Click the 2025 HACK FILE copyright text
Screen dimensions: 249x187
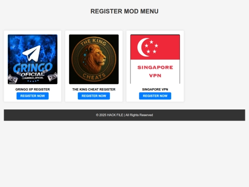(125, 115)
